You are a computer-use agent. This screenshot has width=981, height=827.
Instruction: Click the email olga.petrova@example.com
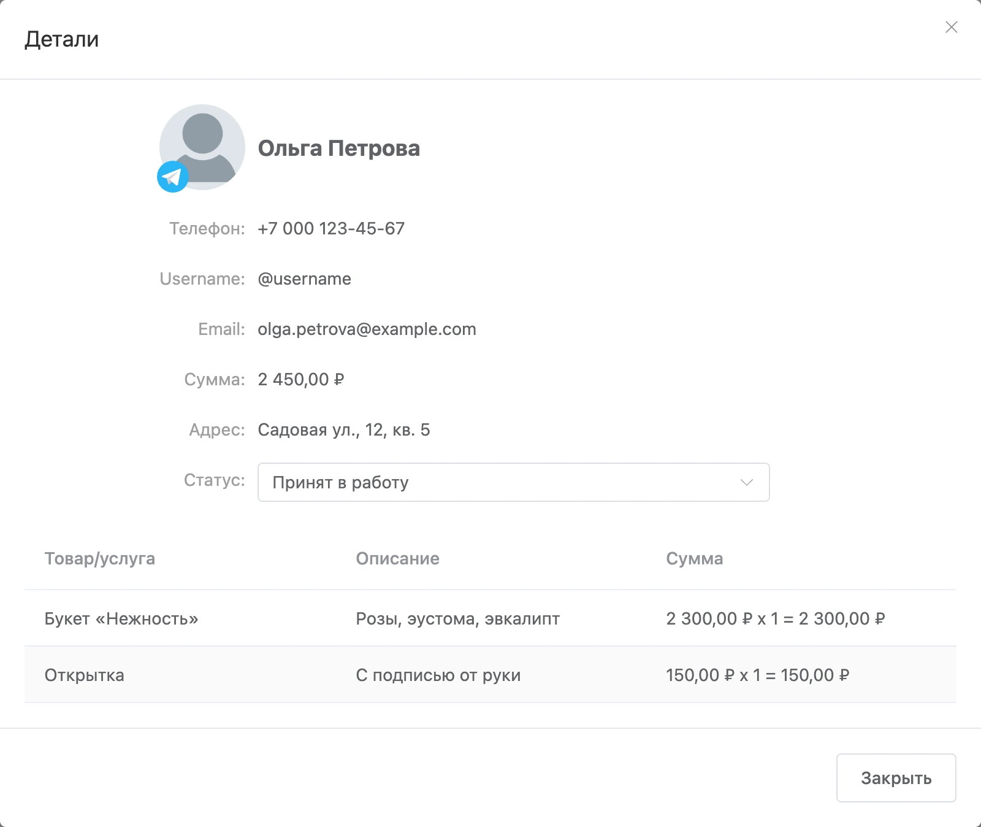tap(367, 329)
